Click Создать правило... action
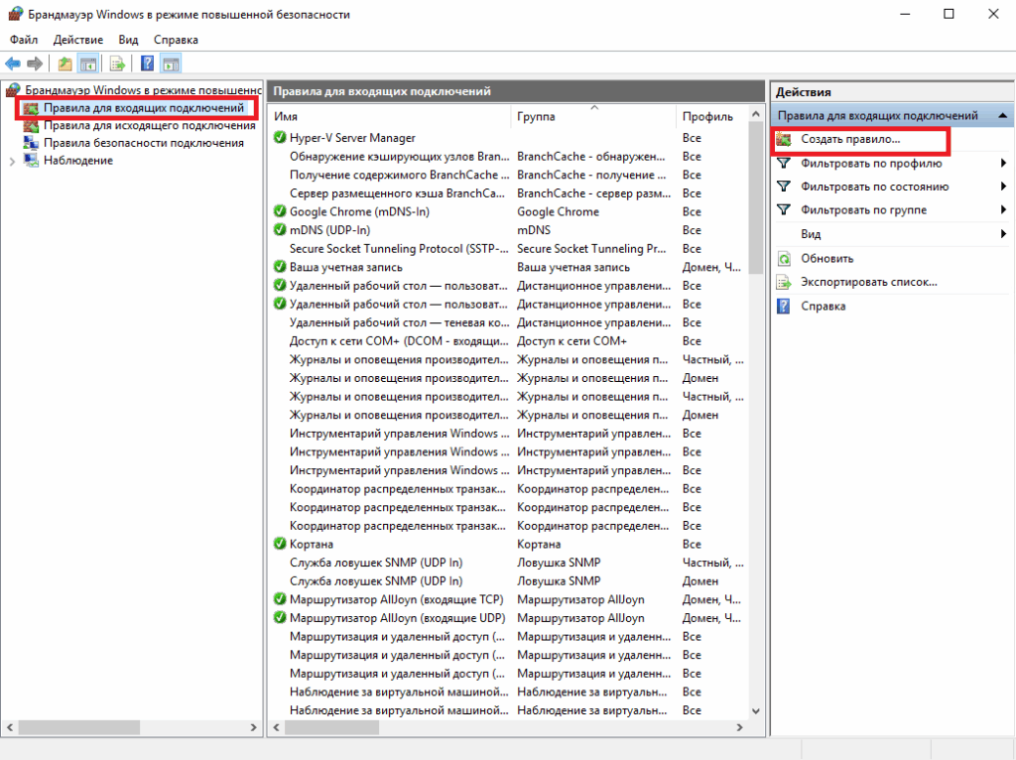This screenshot has width=1016, height=760. click(x=850, y=140)
